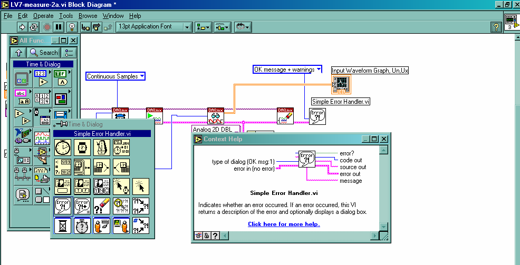Toggle Highlight Execution light bulb
The image size is (520, 265).
point(72,27)
